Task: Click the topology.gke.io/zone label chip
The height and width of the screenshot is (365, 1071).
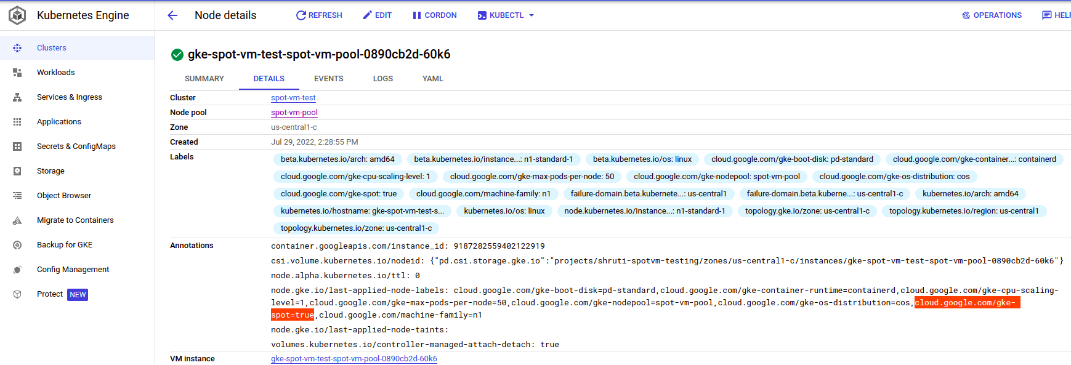Action: point(807,211)
